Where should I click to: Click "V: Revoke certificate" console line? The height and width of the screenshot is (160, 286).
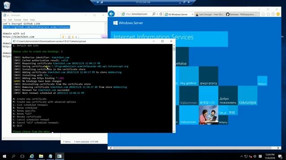(27, 117)
